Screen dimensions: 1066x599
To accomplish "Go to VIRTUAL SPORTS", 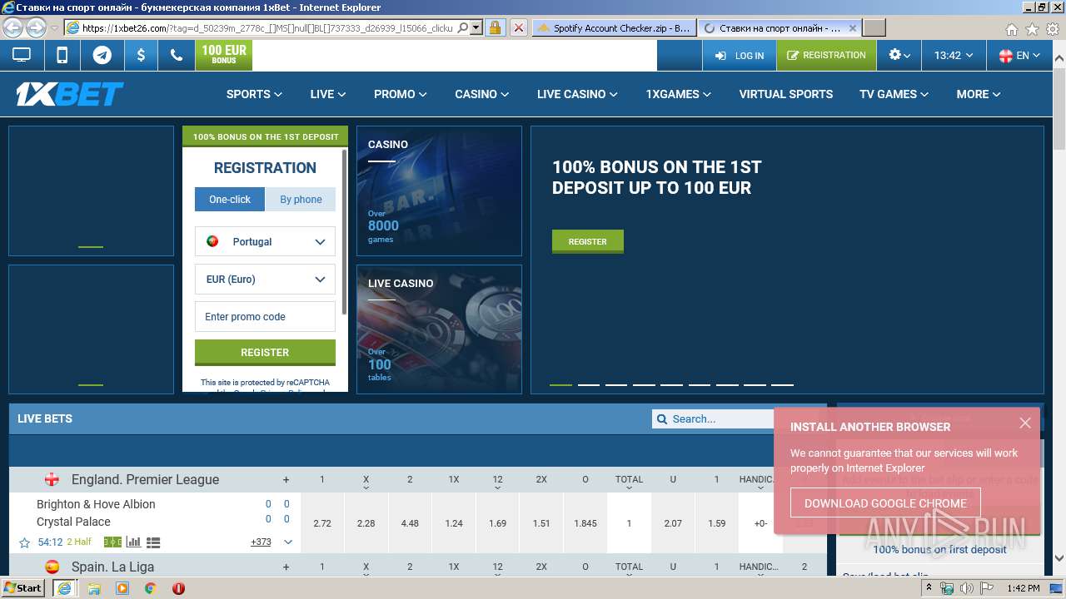I will click(x=785, y=94).
